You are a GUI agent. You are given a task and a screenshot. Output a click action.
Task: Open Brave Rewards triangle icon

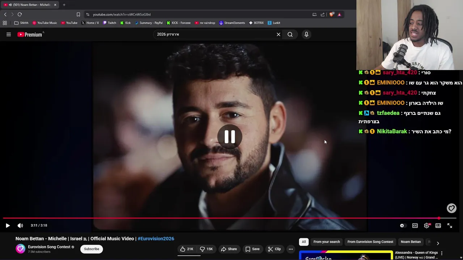(339, 14)
